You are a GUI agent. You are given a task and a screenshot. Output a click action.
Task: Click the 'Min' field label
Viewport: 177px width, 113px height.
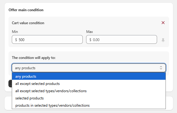pyautogui.click(x=15, y=32)
